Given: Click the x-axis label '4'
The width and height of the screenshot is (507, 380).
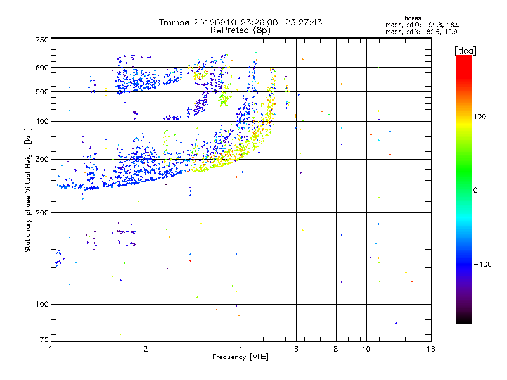Looking at the screenshot, I should (x=241, y=349).
